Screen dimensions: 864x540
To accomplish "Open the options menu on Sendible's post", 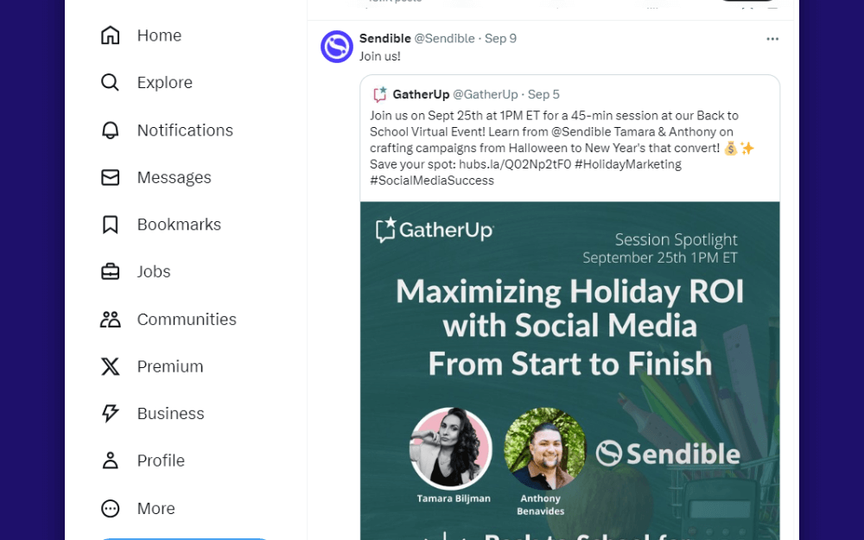I will 772,38.
